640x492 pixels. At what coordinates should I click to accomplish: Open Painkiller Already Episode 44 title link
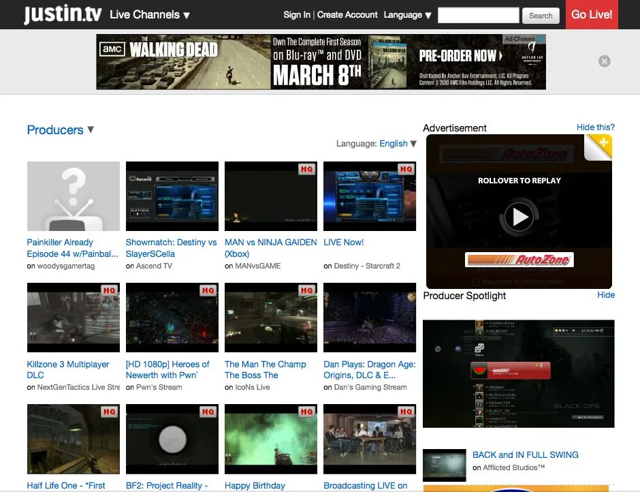click(x=72, y=248)
